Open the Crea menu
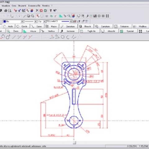The image size is (149, 149). [x=14, y=6]
